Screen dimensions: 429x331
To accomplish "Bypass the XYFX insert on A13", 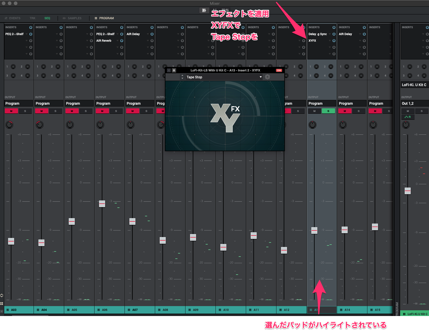I will coord(334,41).
